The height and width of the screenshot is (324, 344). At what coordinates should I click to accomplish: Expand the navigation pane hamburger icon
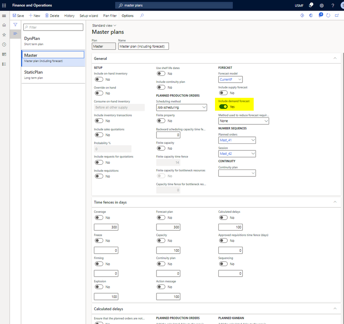tap(4, 16)
